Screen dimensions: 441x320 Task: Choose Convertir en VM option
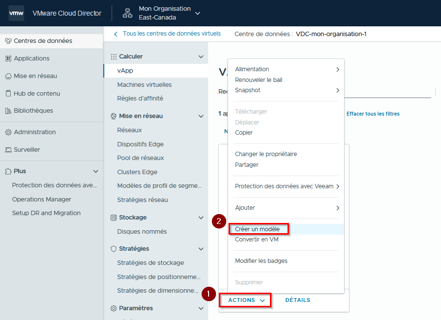256,240
